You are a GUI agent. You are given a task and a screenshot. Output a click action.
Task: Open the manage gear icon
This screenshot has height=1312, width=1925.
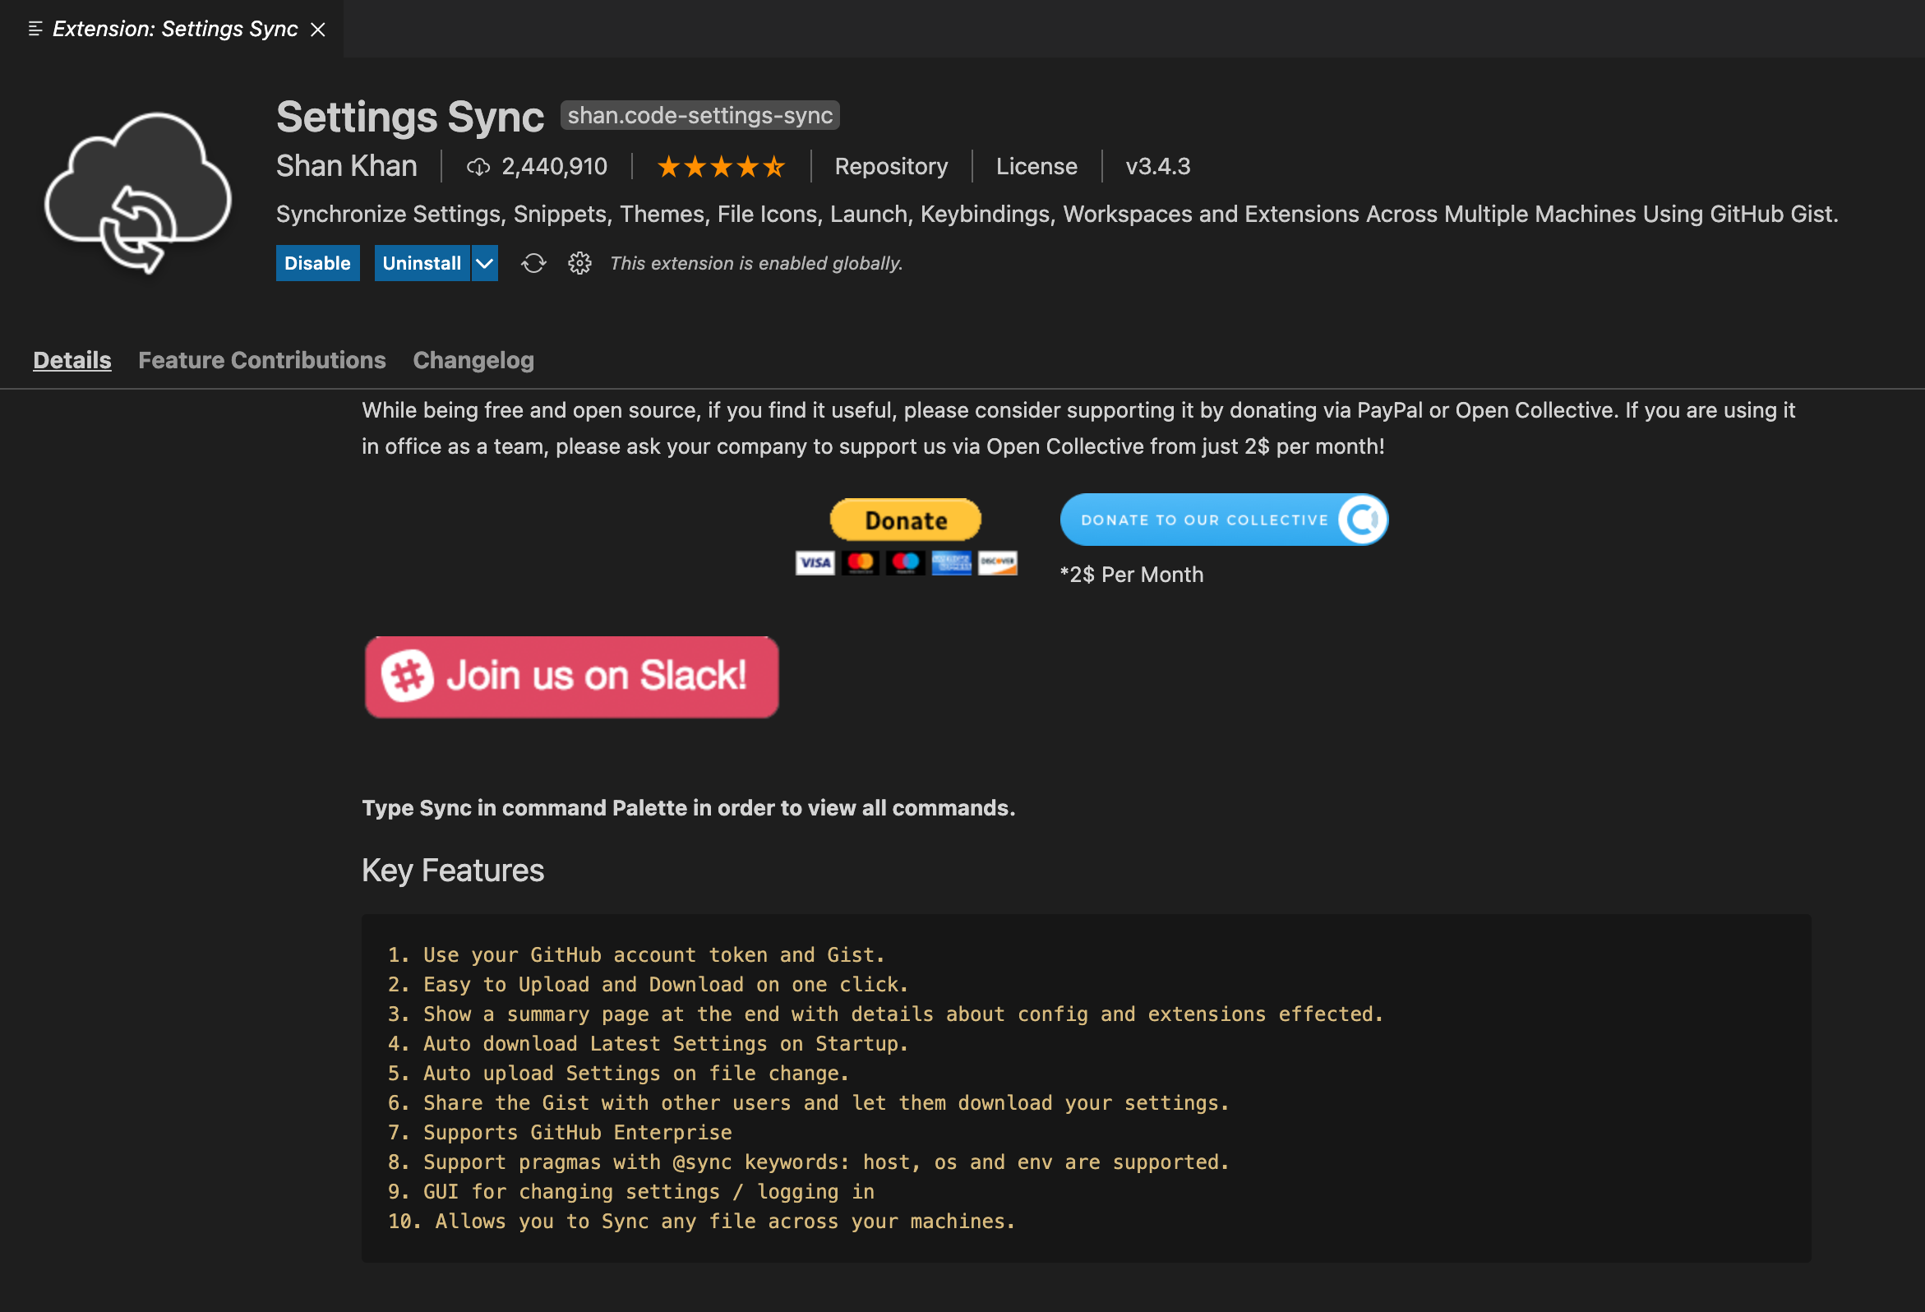579,263
